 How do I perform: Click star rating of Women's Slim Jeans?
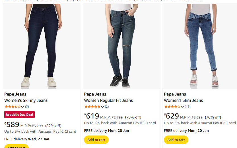click(172, 107)
